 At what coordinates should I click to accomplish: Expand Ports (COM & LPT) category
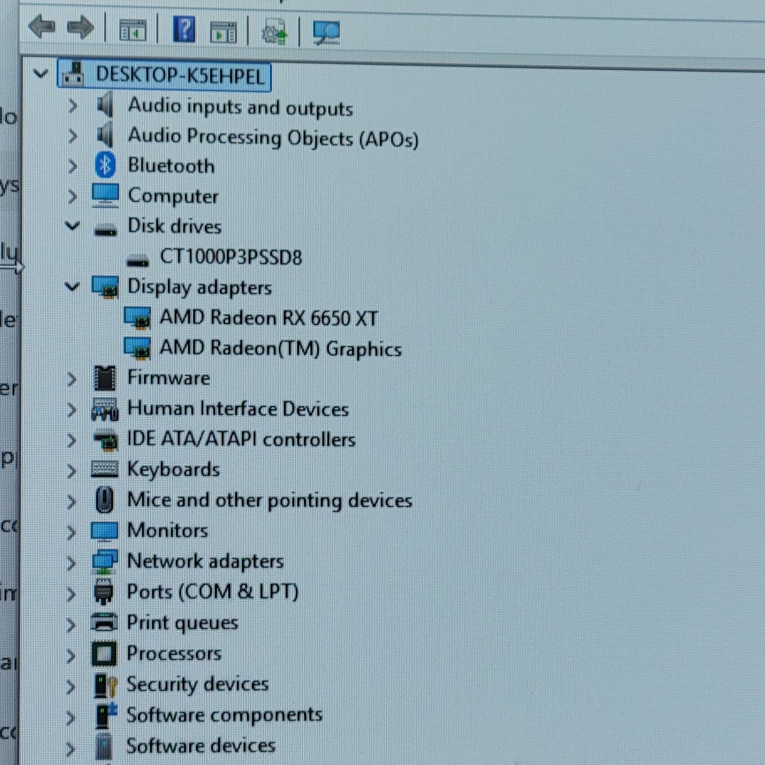pos(71,594)
